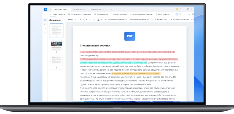Edit the Межбуквенный интервал value field
The height and width of the screenshot is (114, 234).
[149, 19]
